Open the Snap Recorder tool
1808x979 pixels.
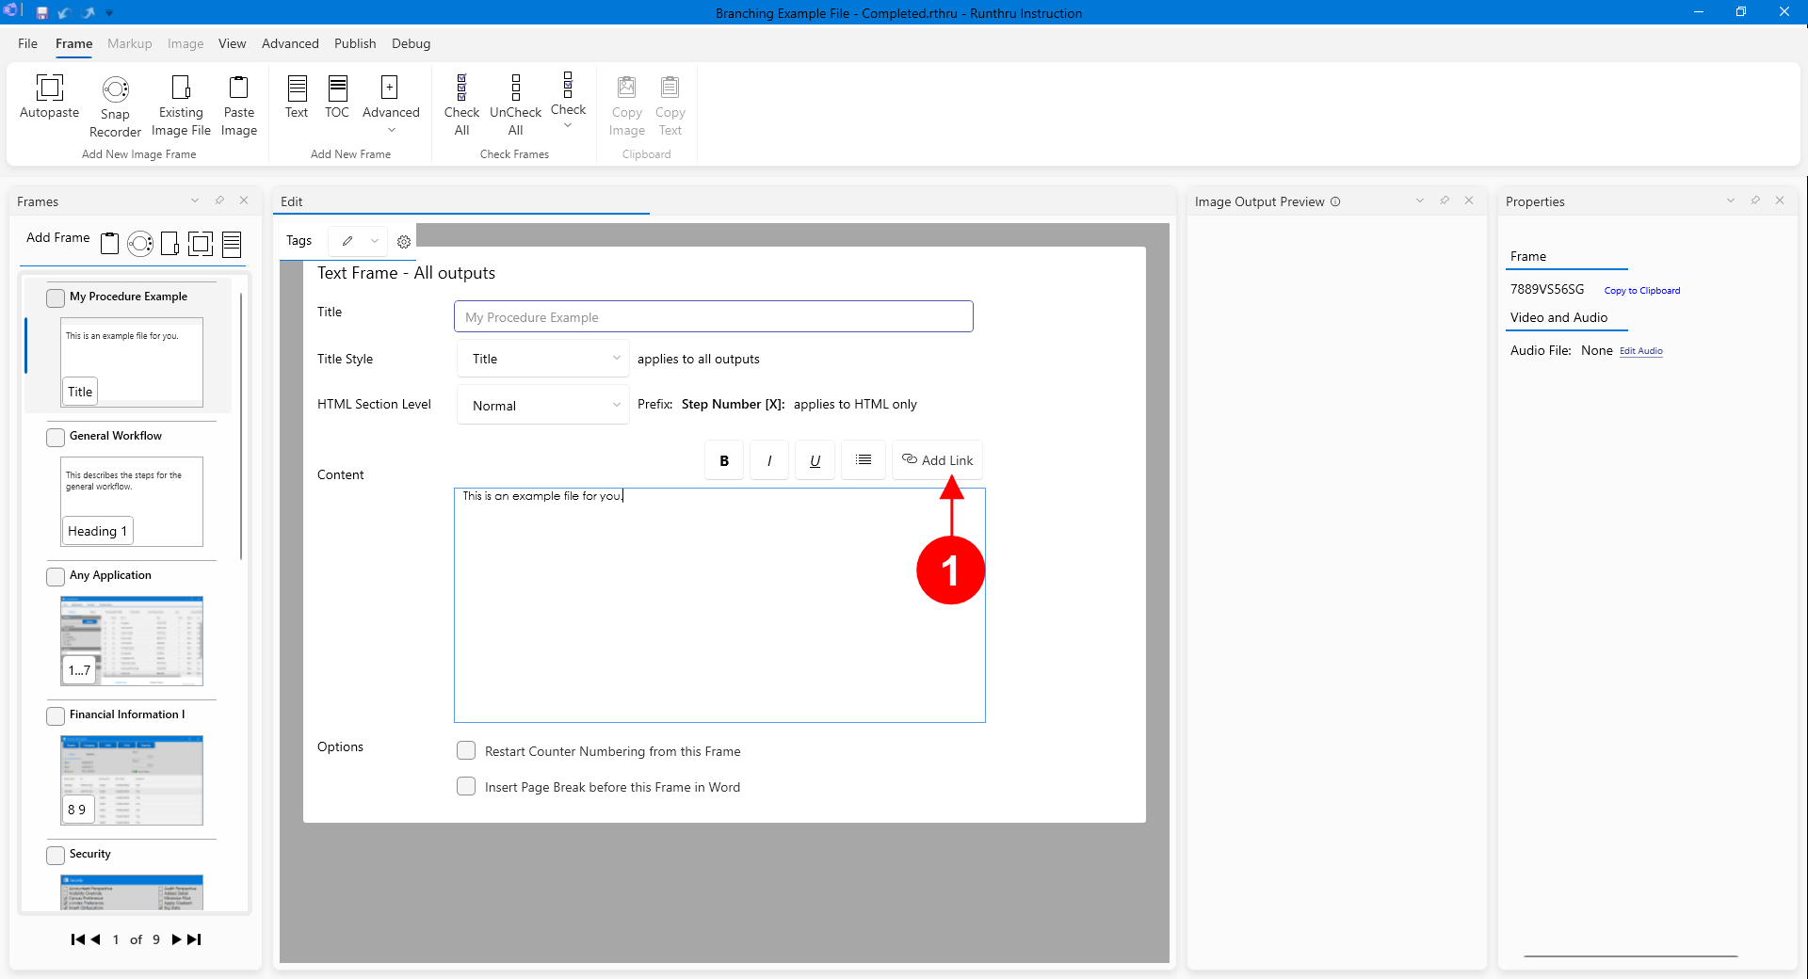[x=115, y=89]
